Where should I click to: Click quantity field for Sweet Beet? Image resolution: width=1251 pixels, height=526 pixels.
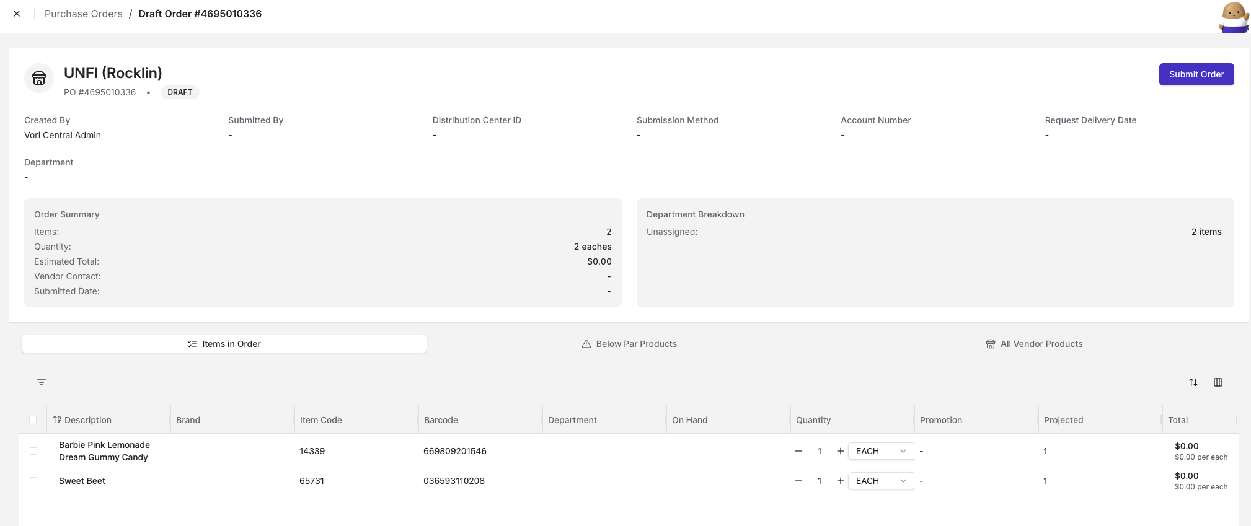[820, 481]
